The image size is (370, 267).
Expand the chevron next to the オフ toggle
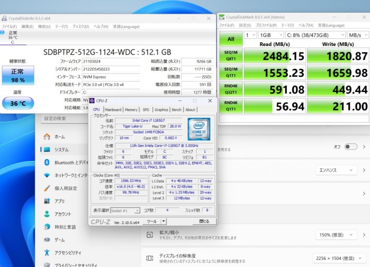(x=364, y=147)
